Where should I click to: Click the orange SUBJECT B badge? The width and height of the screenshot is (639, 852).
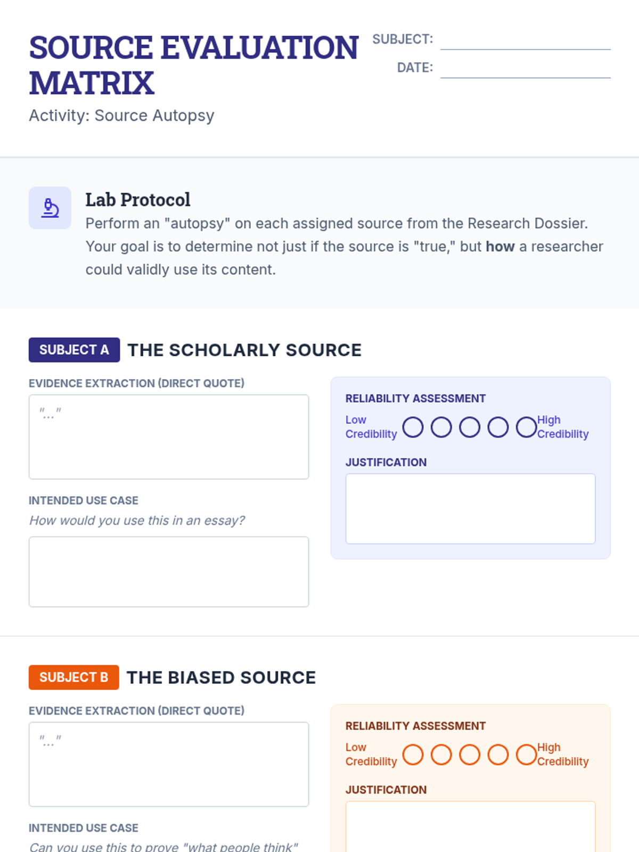(73, 677)
